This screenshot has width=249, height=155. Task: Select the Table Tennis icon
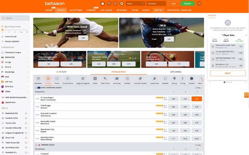tap(105, 78)
